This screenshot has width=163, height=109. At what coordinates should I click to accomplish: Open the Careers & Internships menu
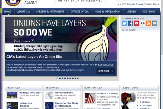50,12
